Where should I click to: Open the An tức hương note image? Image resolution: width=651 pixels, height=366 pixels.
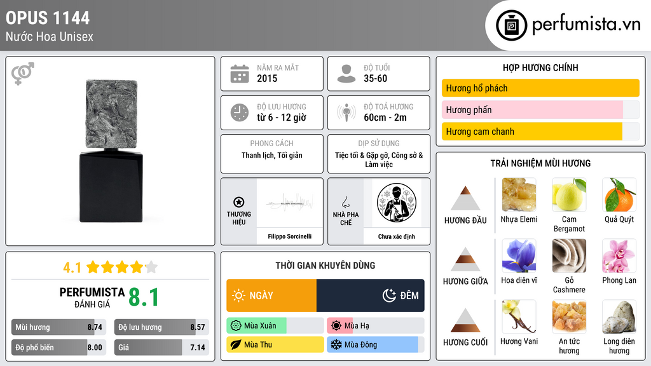pyautogui.click(x=569, y=316)
